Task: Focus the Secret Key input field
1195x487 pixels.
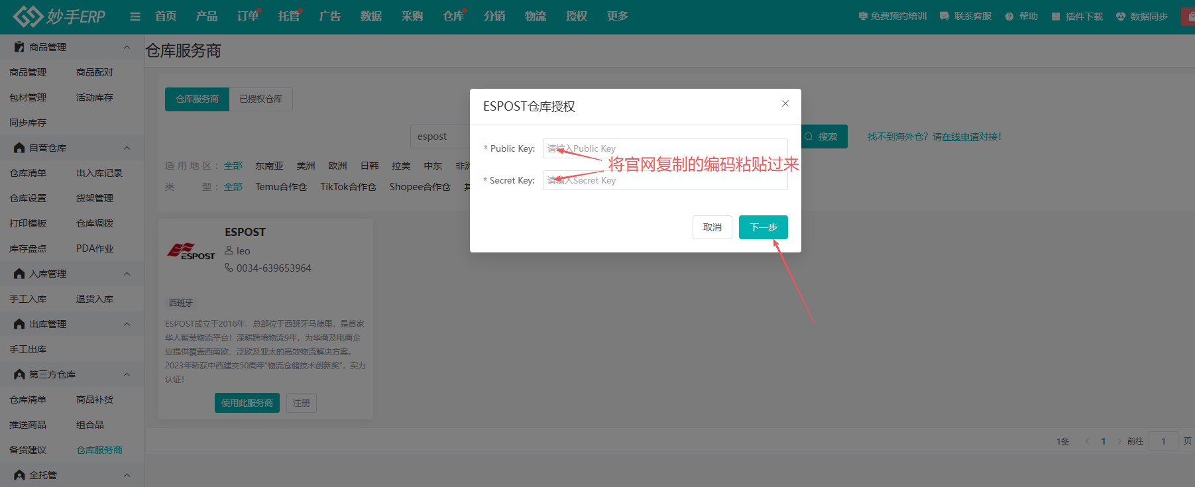Action: point(665,180)
